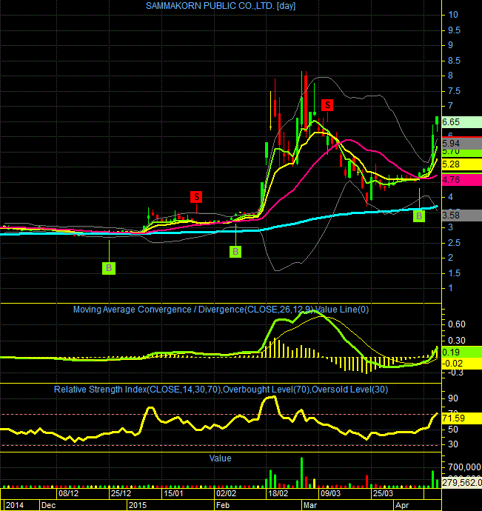Click the 8.5 price axis label
Screen dimensions: 482x511
pos(454,61)
